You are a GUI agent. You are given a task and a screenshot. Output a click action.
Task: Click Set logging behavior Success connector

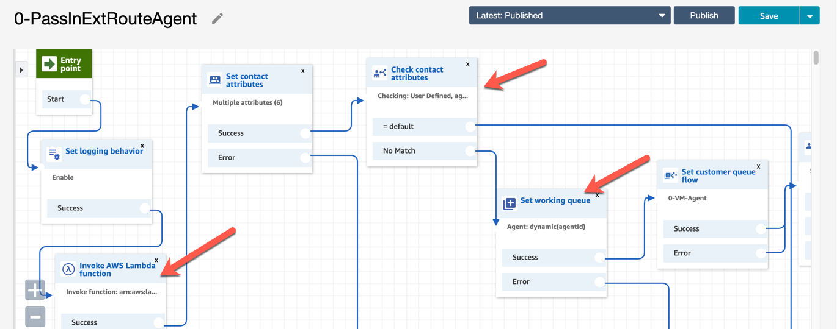(x=145, y=208)
